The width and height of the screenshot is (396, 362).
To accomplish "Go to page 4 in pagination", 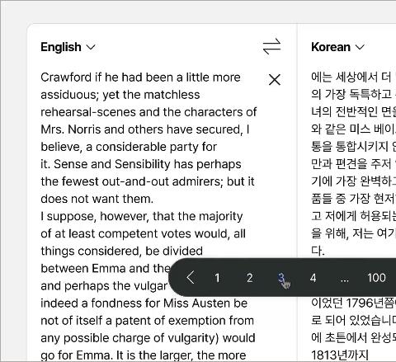I will point(313,278).
